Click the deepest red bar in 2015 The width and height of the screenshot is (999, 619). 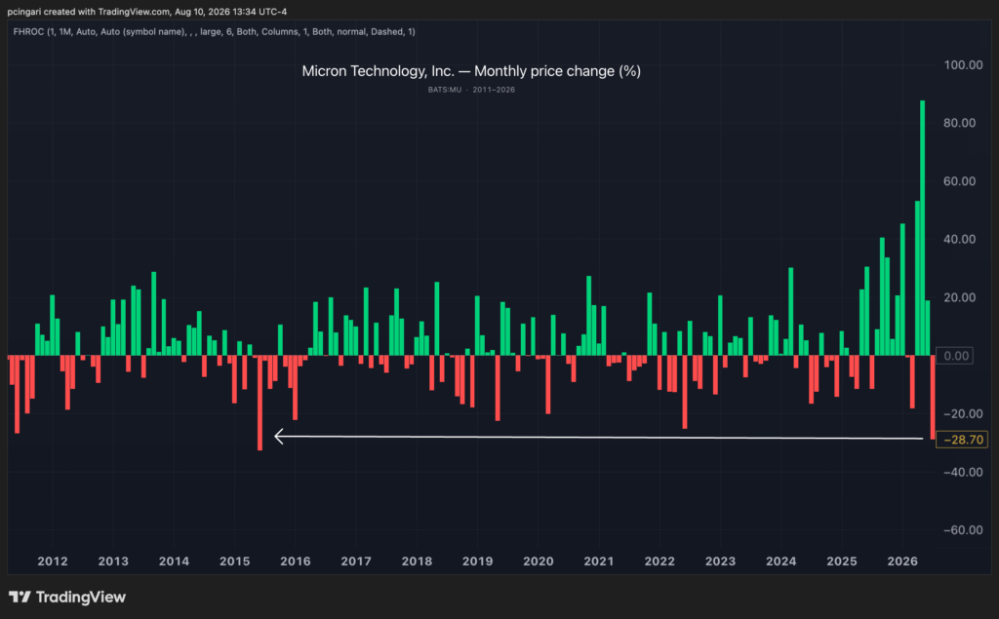pyautogui.click(x=260, y=403)
